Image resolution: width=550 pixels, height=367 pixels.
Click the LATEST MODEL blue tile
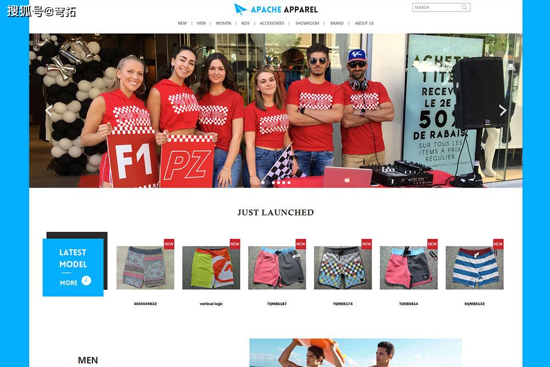(x=73, y=267)
